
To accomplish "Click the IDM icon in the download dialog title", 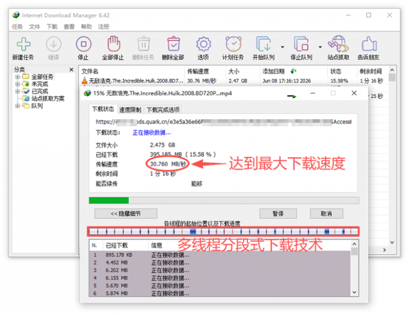I will coord(87,93).
